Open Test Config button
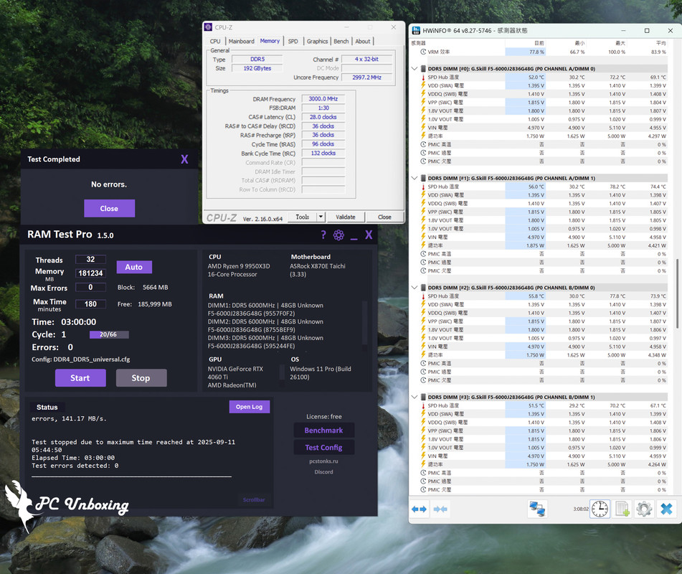 323,448
